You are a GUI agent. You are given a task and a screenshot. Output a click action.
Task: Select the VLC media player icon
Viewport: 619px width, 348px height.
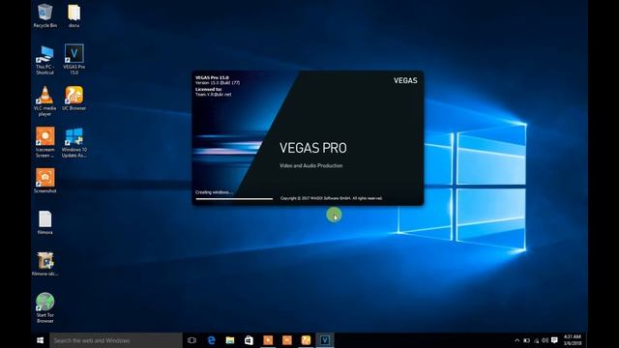pos(45,101)
